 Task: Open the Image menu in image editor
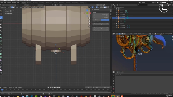(139, 34)
